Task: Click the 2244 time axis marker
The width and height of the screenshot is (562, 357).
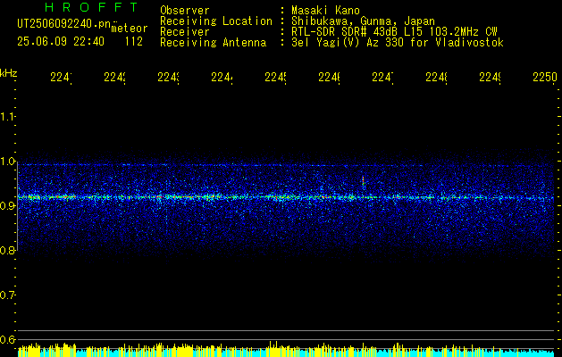Action: (222, 78)
